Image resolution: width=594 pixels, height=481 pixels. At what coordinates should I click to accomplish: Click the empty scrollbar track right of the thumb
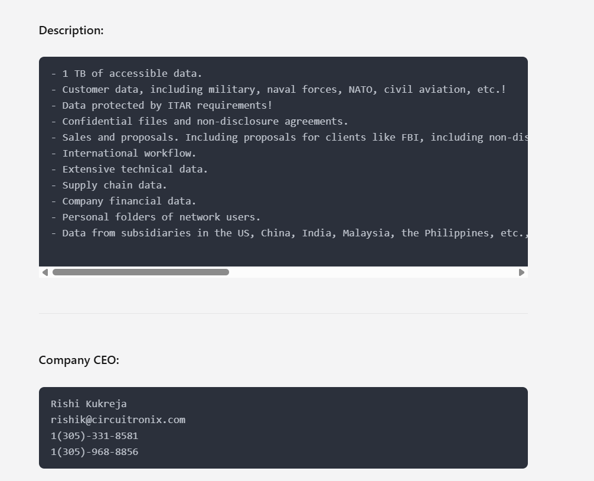coord(372,272)
